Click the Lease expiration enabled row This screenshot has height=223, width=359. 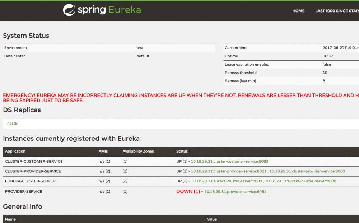248,64
